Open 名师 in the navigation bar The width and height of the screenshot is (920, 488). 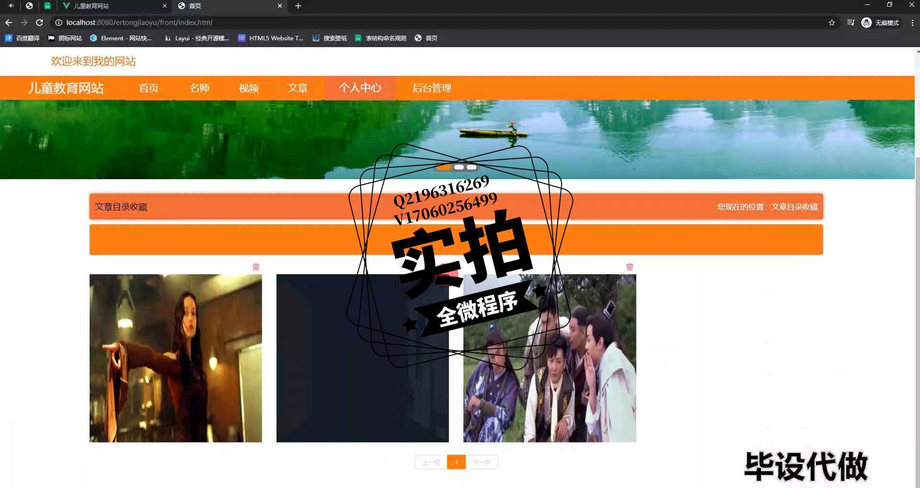199,88
